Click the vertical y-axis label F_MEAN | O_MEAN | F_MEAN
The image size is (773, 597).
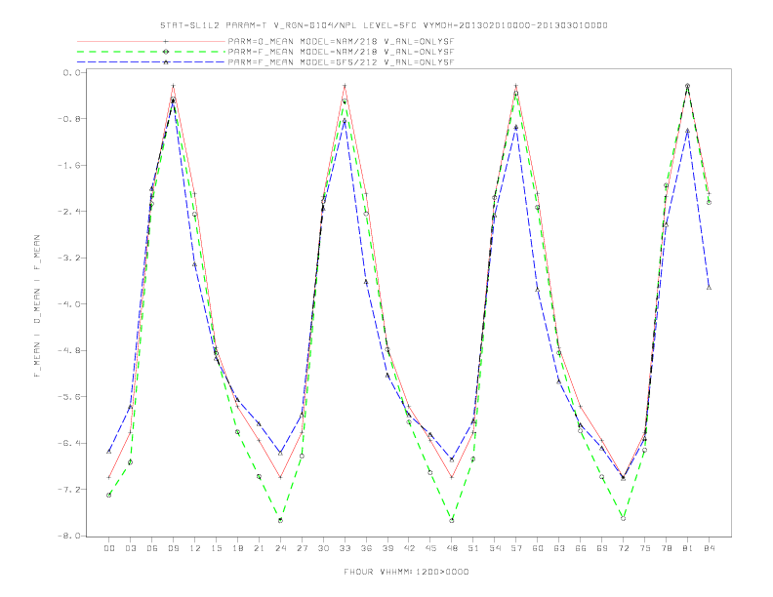click(x=37, y=306)
